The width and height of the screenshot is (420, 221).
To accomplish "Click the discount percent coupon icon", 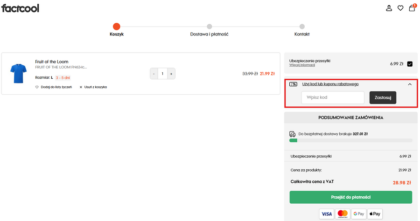I will tap(294, 84).
